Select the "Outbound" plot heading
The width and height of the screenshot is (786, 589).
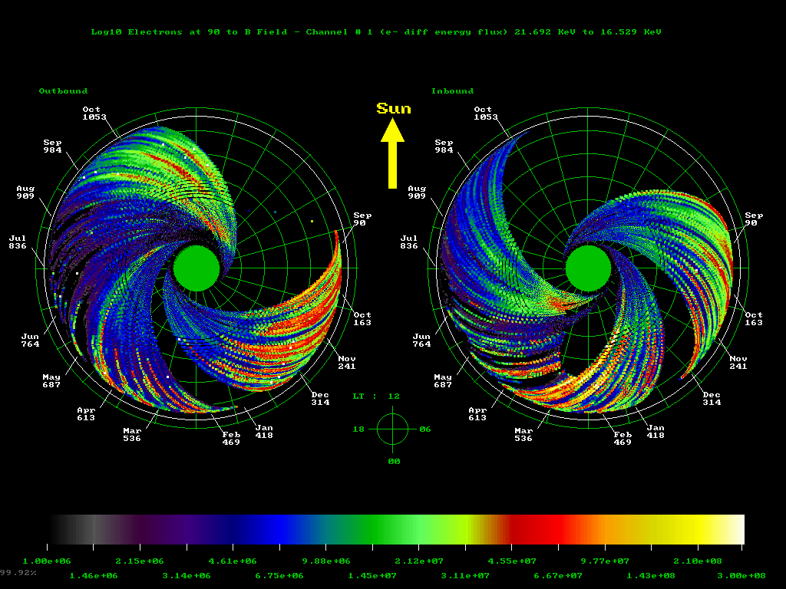point(63,91)
